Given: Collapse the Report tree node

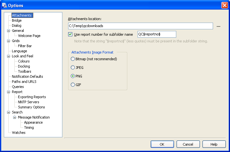Looking at the screenshot, I should click(x=9, y=92).
